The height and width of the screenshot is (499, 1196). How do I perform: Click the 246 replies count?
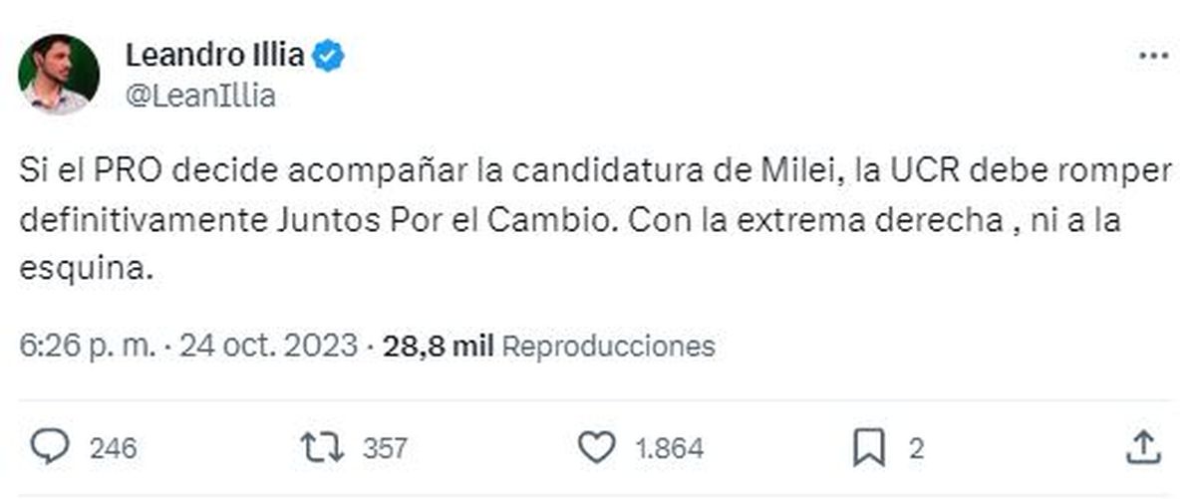[113, 449]
